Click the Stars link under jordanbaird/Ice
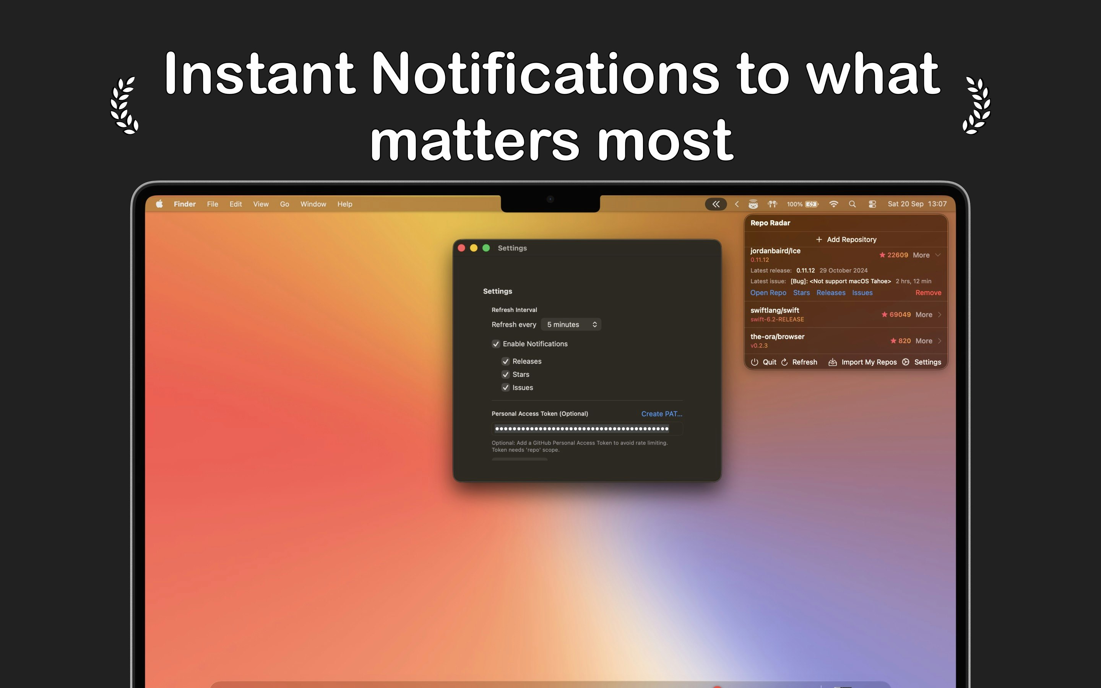1101x688 pixels. (801, 292)
